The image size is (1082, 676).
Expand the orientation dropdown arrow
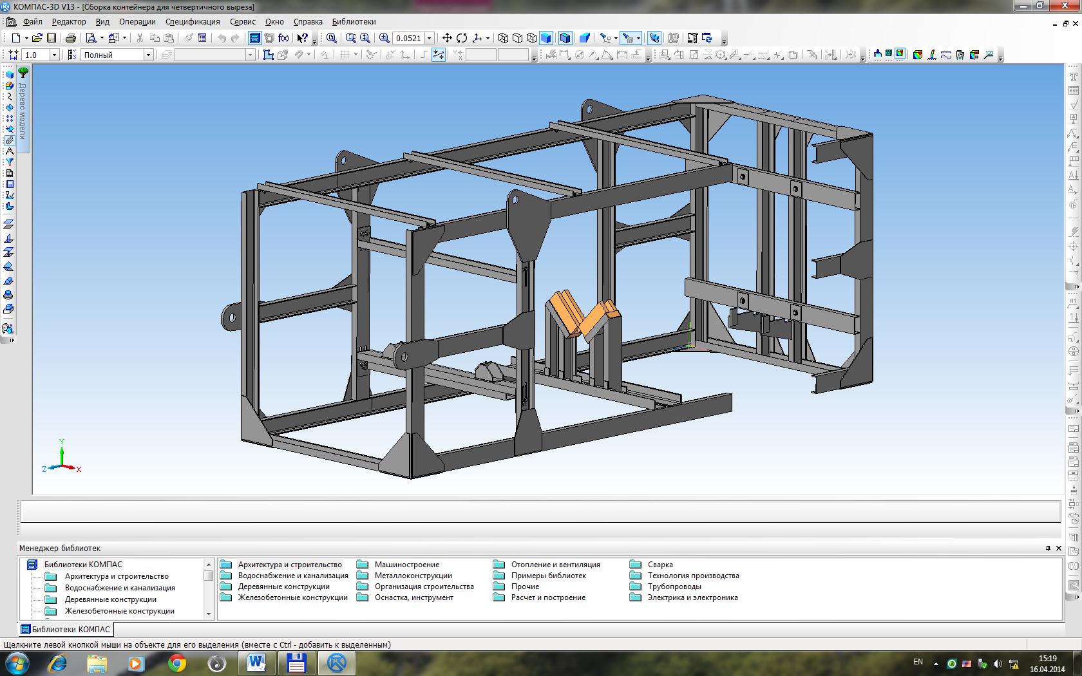point(488,38)
